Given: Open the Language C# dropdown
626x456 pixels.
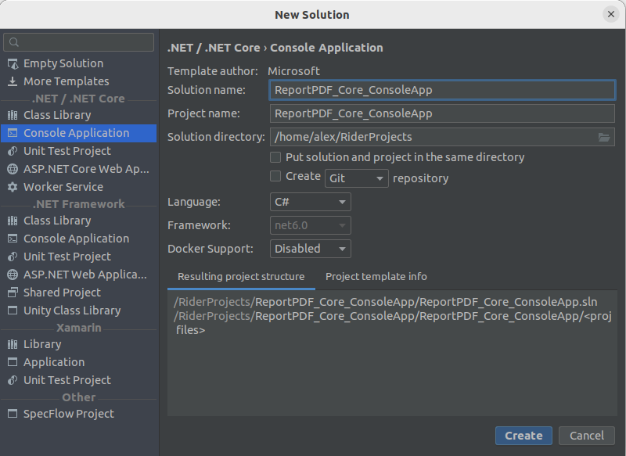Looking at the screenshot, I should point(311,202).
